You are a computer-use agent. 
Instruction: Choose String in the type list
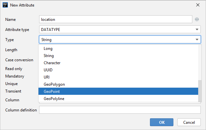coord(118,56)
